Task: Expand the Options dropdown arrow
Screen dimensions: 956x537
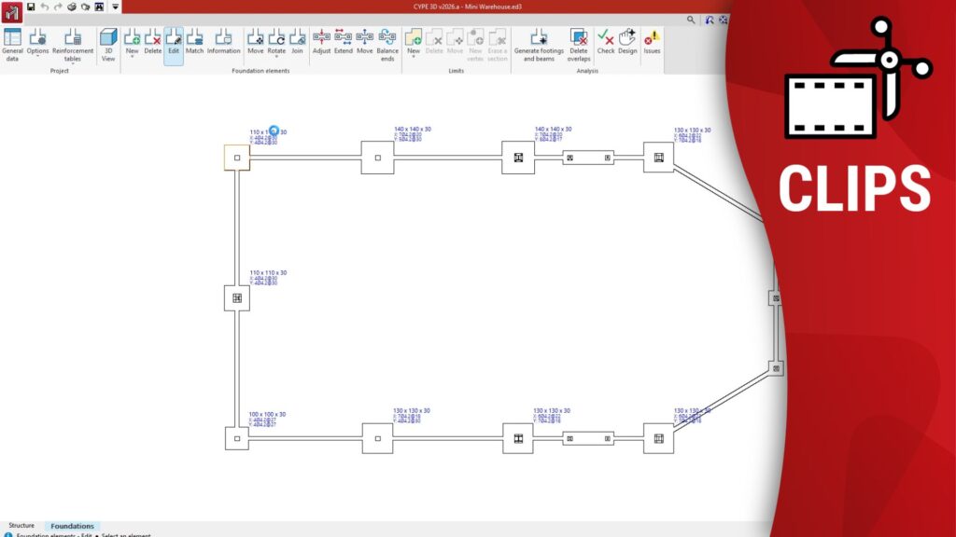Action: tap(38, 58)
